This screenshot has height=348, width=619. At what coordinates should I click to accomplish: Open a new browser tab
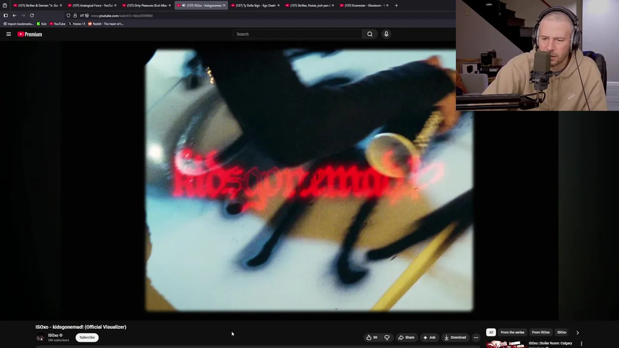pos(396,5)
